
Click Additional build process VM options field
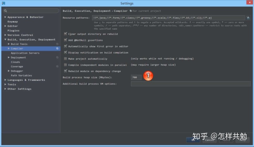[x=190, y=84]
